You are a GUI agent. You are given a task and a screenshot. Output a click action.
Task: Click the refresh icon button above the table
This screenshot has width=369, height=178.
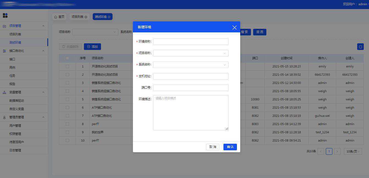[360, 47]
